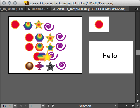
Task: Select red circle on the small artboard
Action: point(99,24)
